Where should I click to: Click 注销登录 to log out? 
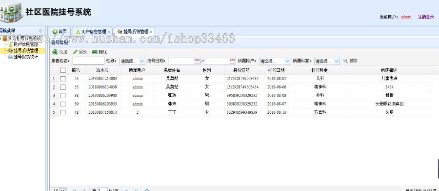[426, 17]
